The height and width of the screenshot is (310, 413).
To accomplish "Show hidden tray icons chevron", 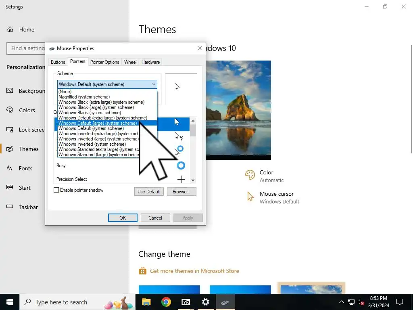I will (341, 302).
